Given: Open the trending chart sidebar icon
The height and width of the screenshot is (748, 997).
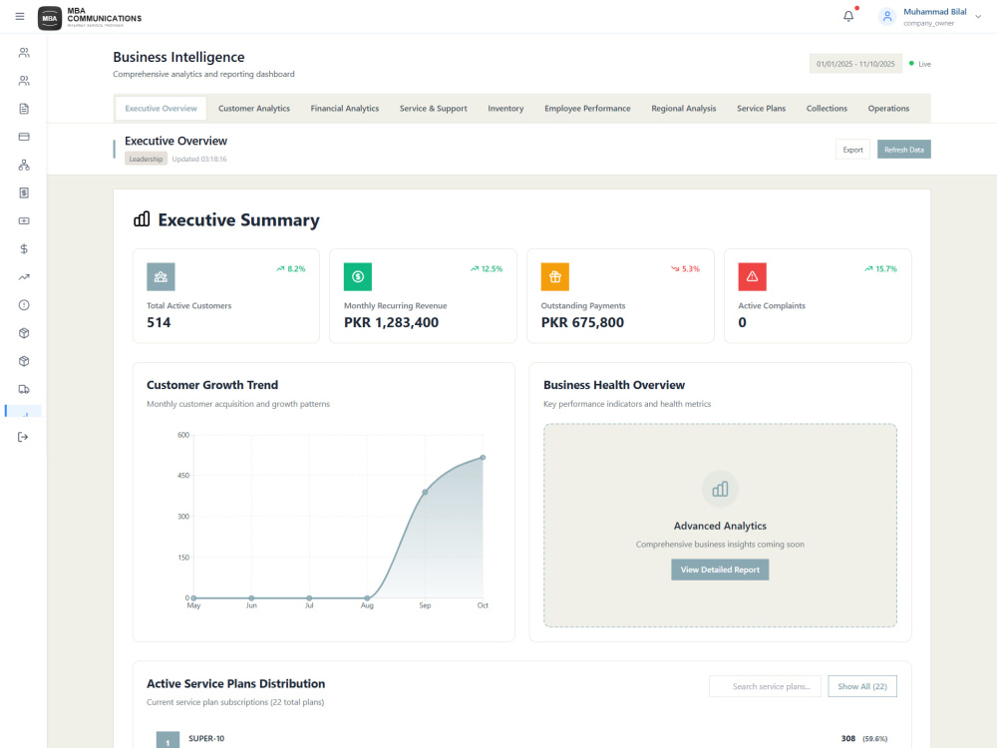Looking at the screenshot, I should coord(24,276).
